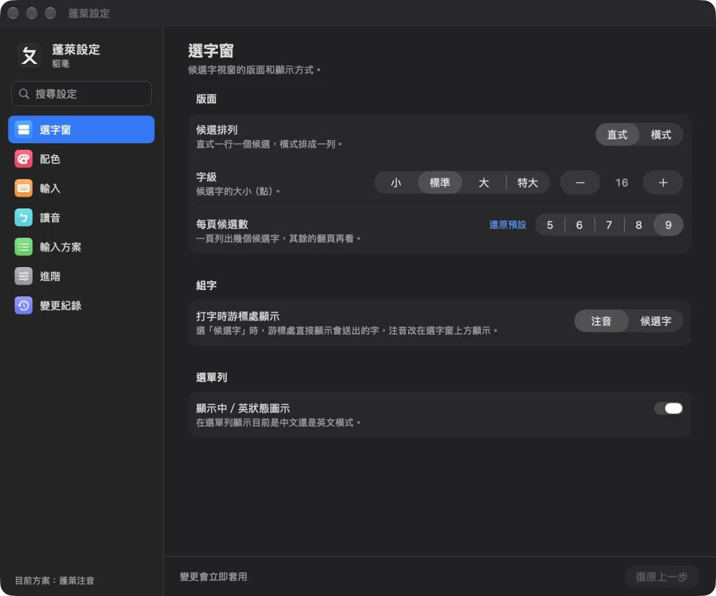Screen dimensions: 716x596
Task: Go to the 輸入 settings page
Action: click(x=81, y=188)
